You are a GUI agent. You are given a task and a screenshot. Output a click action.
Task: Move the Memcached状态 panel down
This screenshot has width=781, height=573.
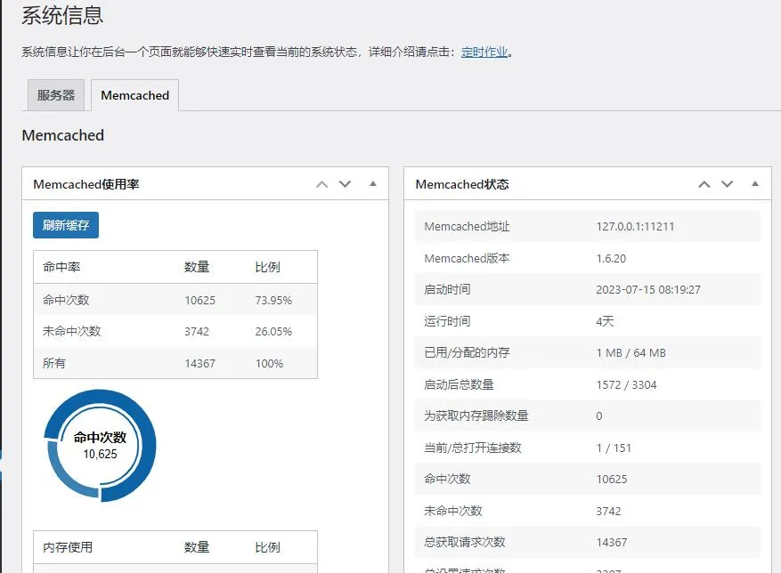[728, 184]
